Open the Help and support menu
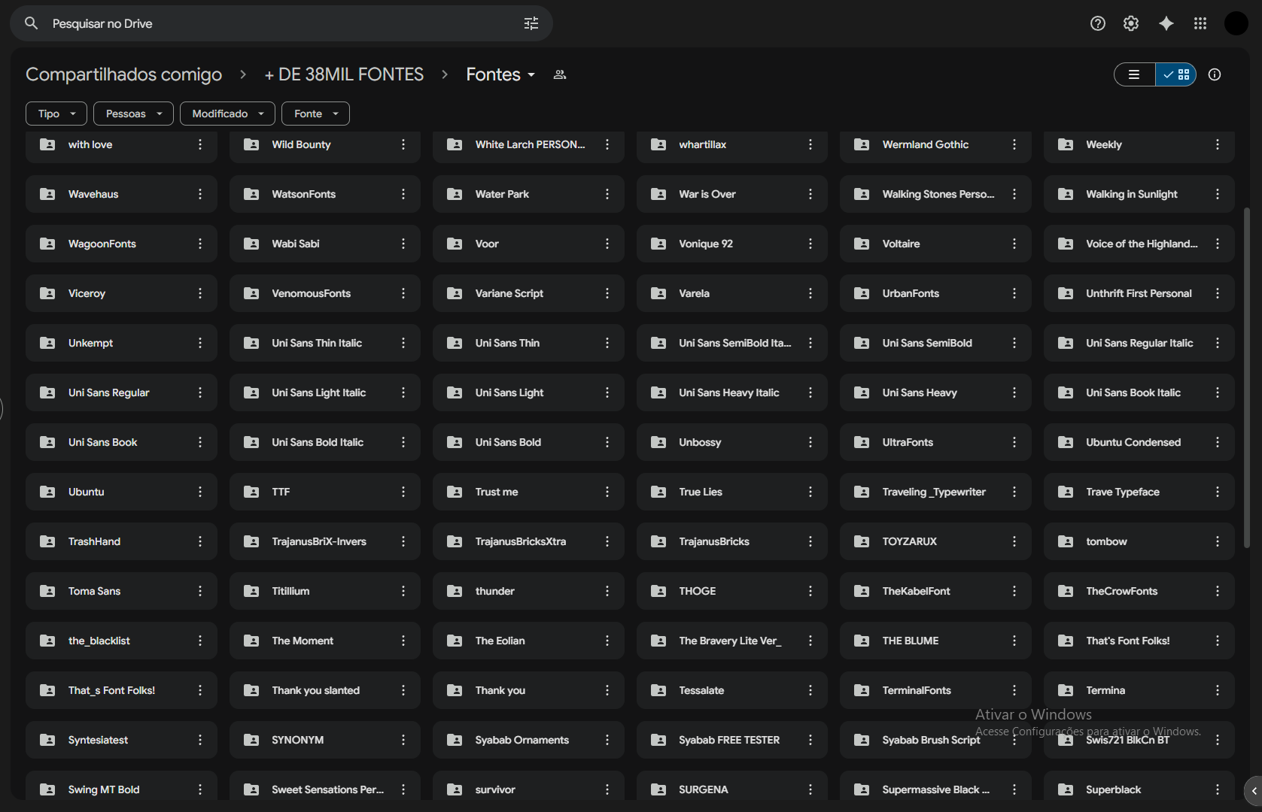The height and width of the screenshot is (812, 1262). (1097, 23)
